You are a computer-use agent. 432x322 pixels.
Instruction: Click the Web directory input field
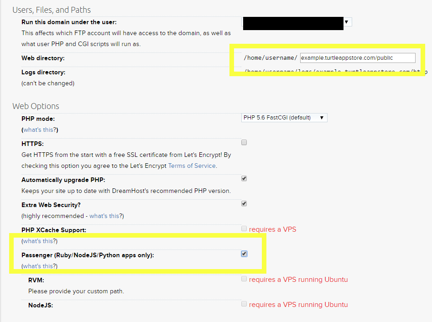click(x=358, y=58)
